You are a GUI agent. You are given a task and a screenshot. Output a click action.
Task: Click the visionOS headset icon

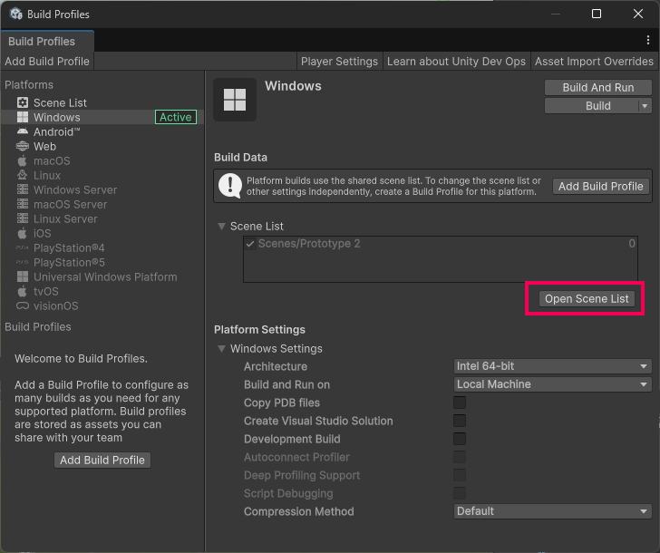[x=23, y=306]
